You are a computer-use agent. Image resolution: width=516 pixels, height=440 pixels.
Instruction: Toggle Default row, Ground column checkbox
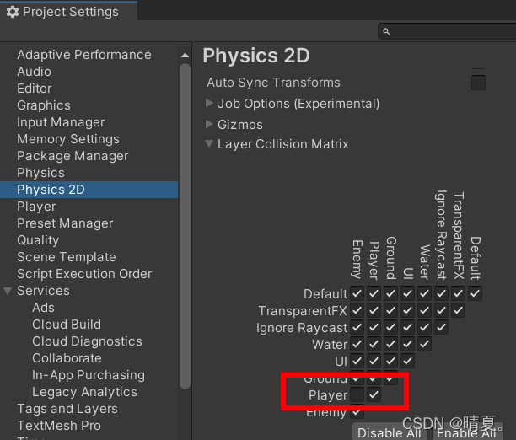390,293
